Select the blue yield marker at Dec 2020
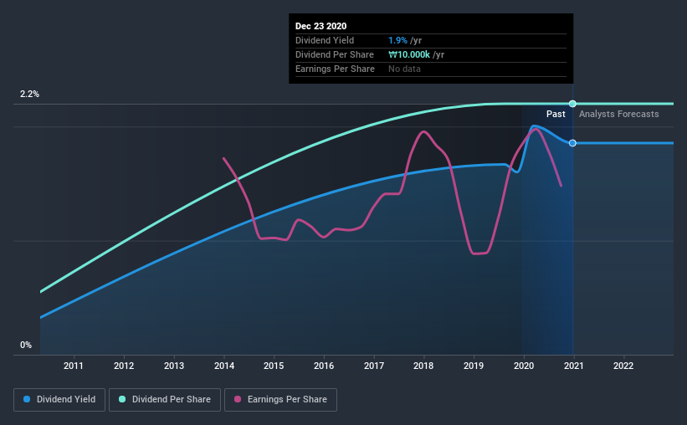The height and width of the screenshot is (425, 687). coord(572,143)
